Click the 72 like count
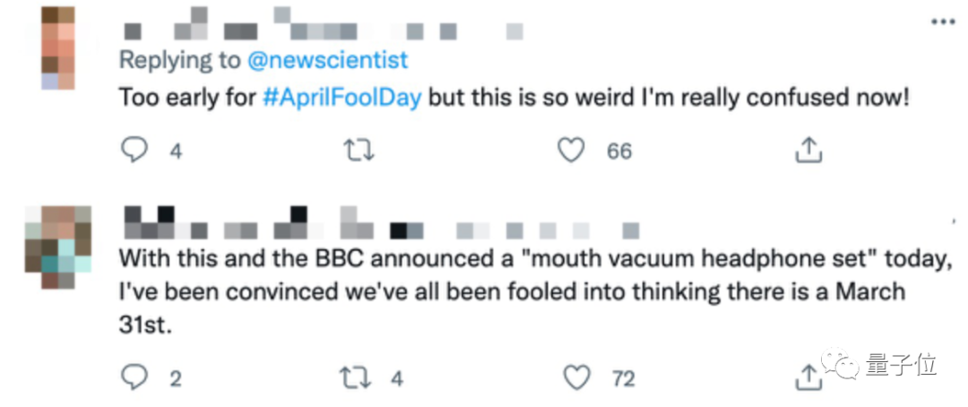 623,378
